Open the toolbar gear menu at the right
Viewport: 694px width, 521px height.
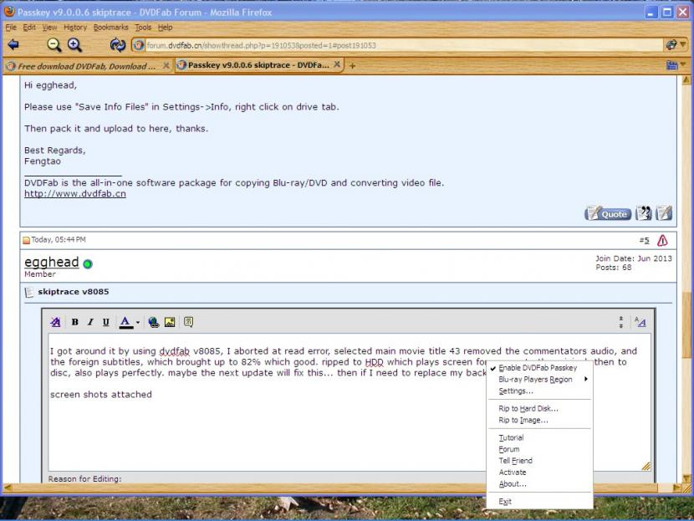tap(676, 44)
